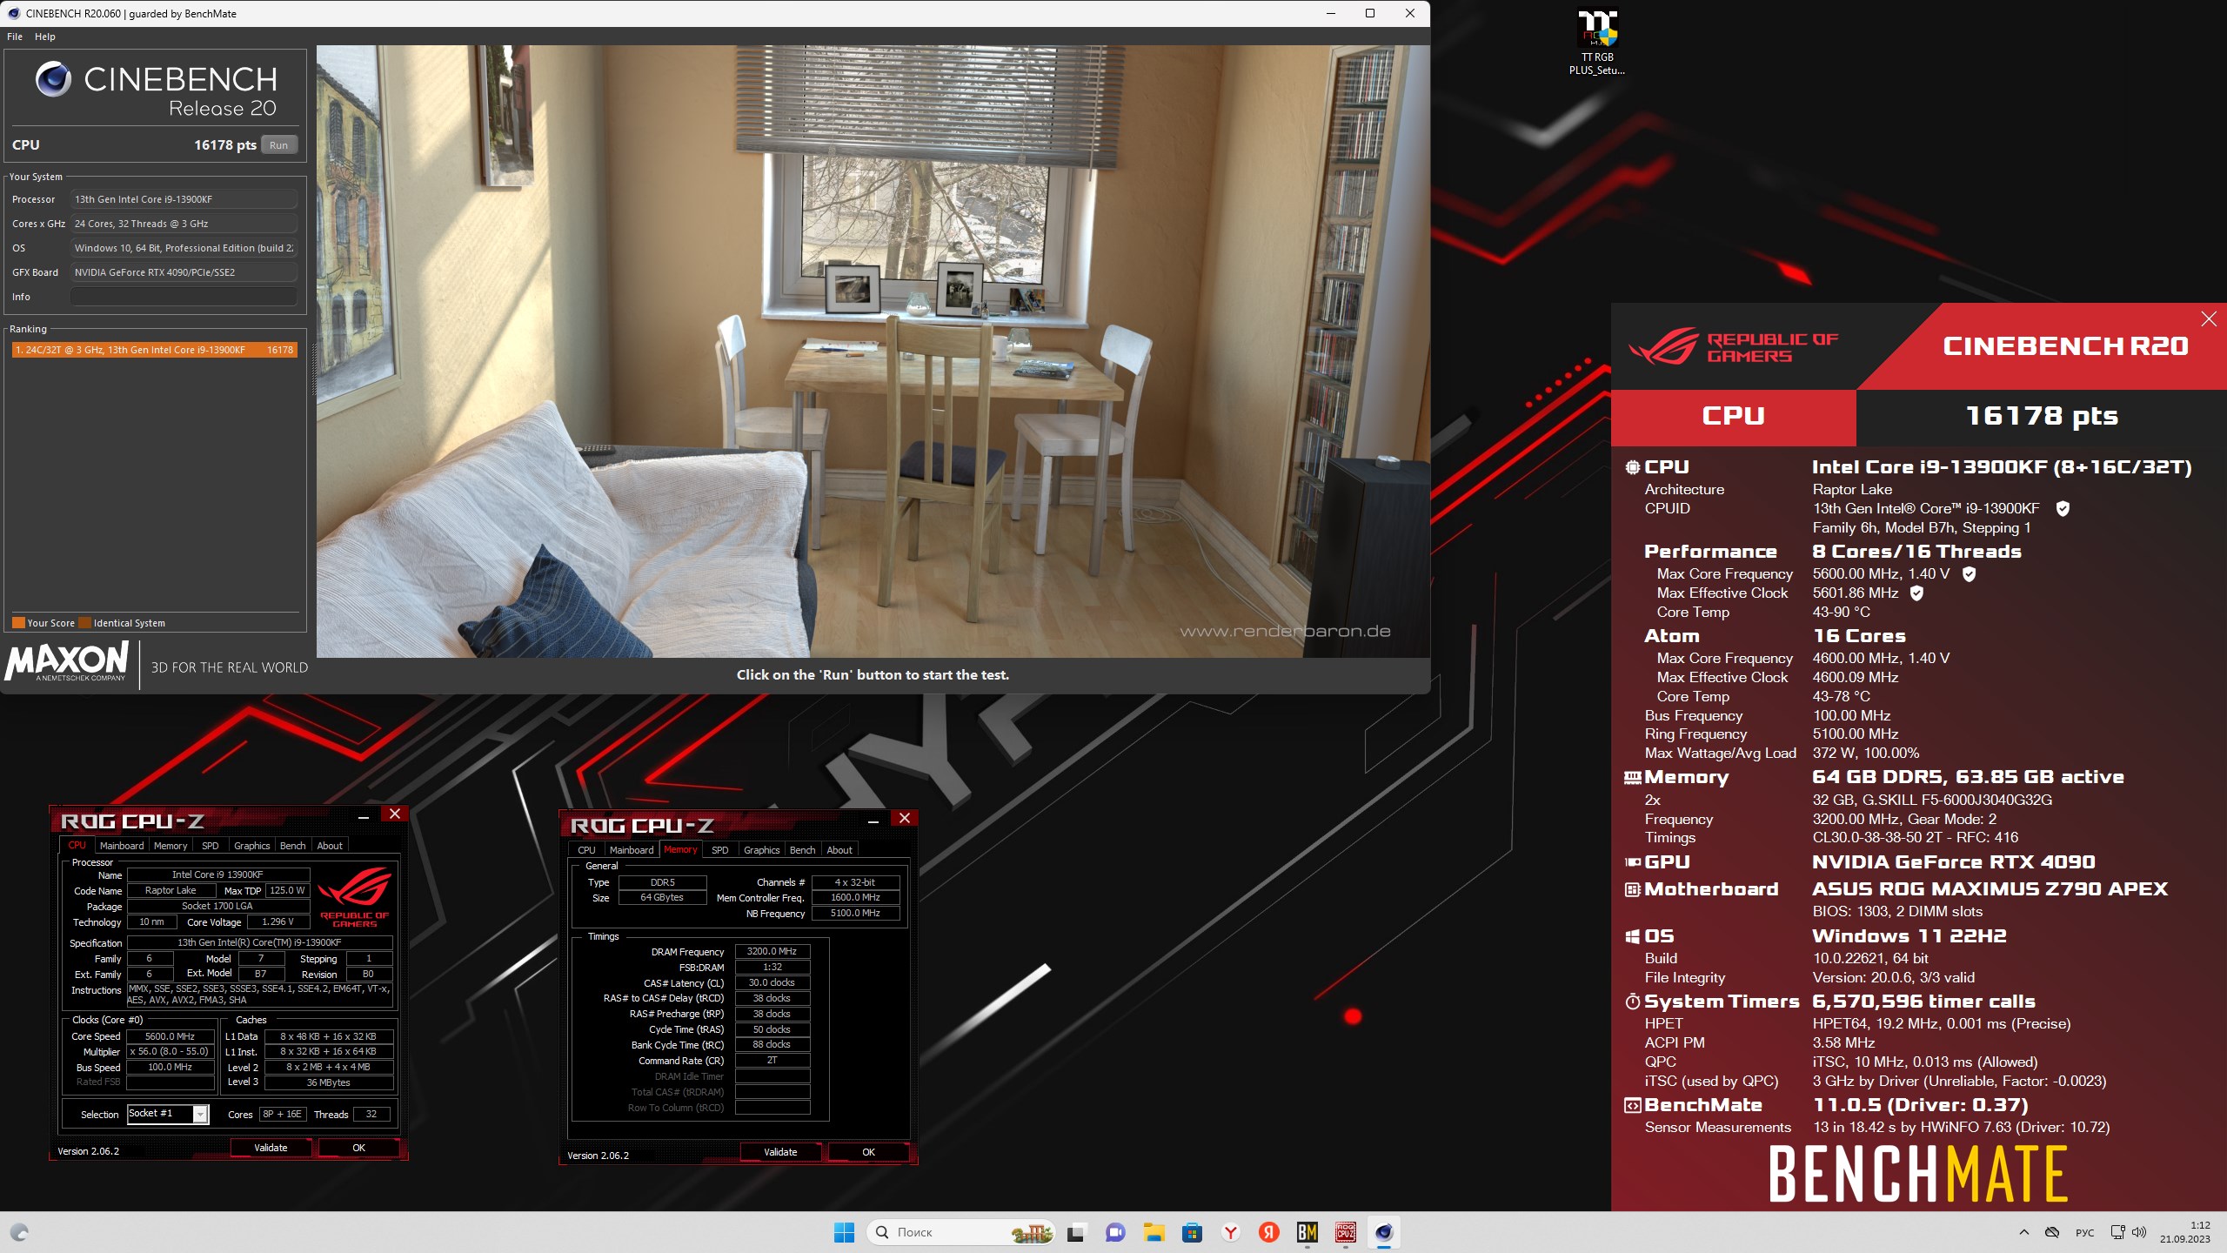This screenshot has height=1253, width=2227.
Task: Switch to CPU tab in the memory-timings CPU-Z window
Action: 587,850
